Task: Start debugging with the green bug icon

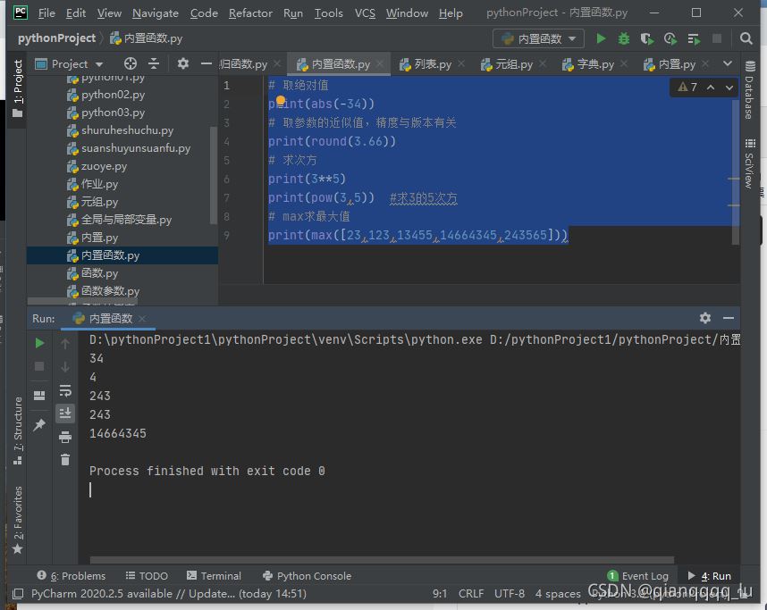Action: point(624,38)
